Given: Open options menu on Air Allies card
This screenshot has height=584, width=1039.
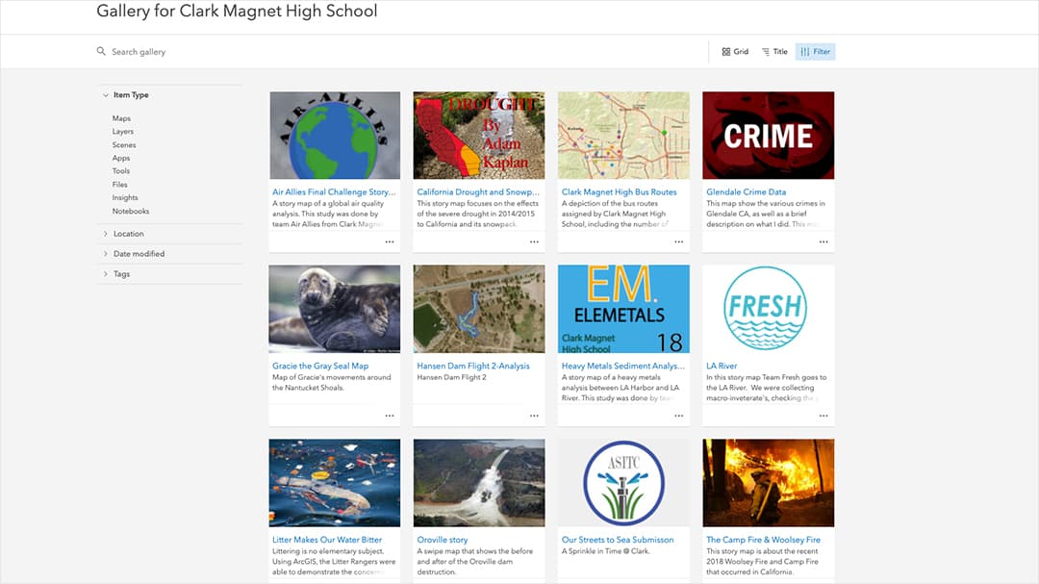Looking at the screenshot, I should click(389, 241).
